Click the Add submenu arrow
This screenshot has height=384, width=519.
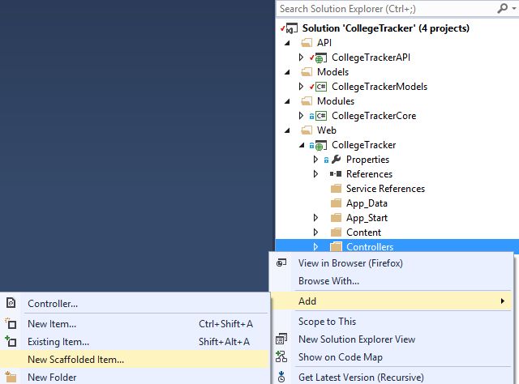503,301
